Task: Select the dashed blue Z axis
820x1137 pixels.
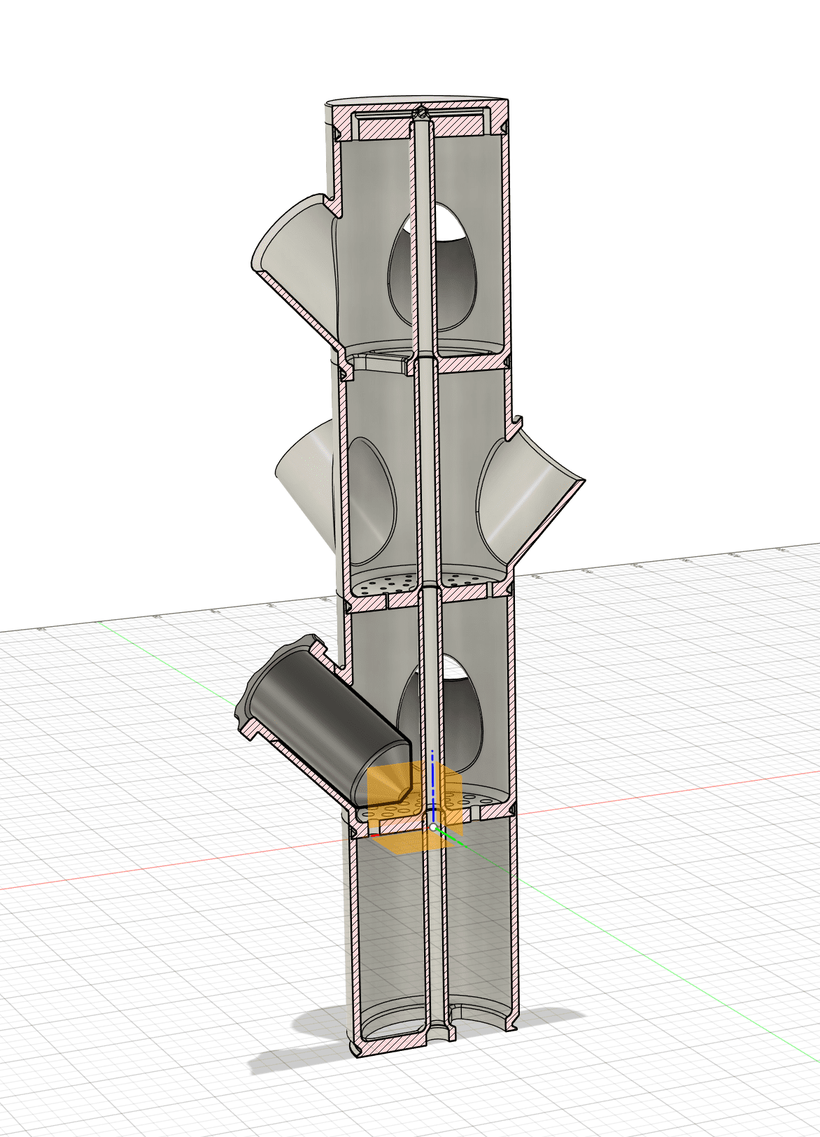Action: click(x=433, y=785)
